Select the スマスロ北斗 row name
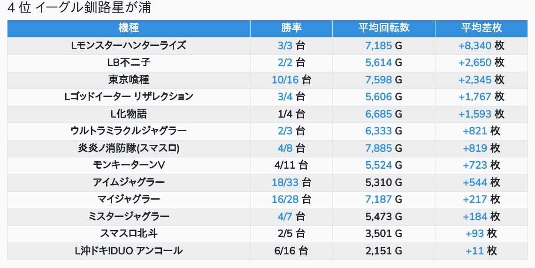 click(x=129, y=233)
